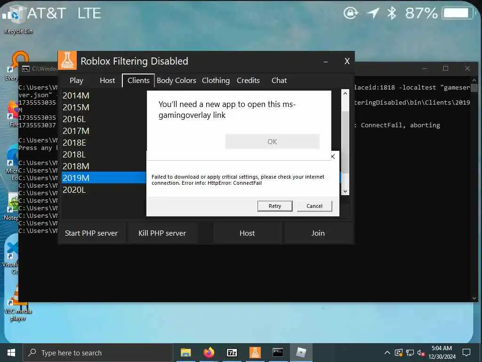
Task: Select the Clients tab
Action: pos(138,80)
